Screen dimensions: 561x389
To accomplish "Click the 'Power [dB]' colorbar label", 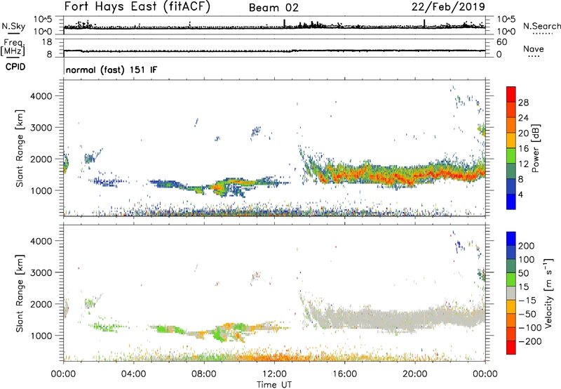I will click(535, 148).
